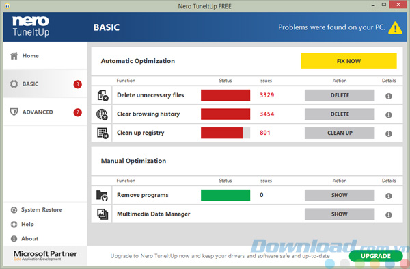Click DELETE for unnecessary files
410x269 pixels.
click(x=340, y=95)
